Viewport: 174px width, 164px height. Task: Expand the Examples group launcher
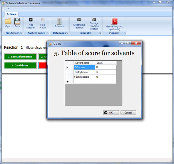pyautogui.click(x=100, y=33)
